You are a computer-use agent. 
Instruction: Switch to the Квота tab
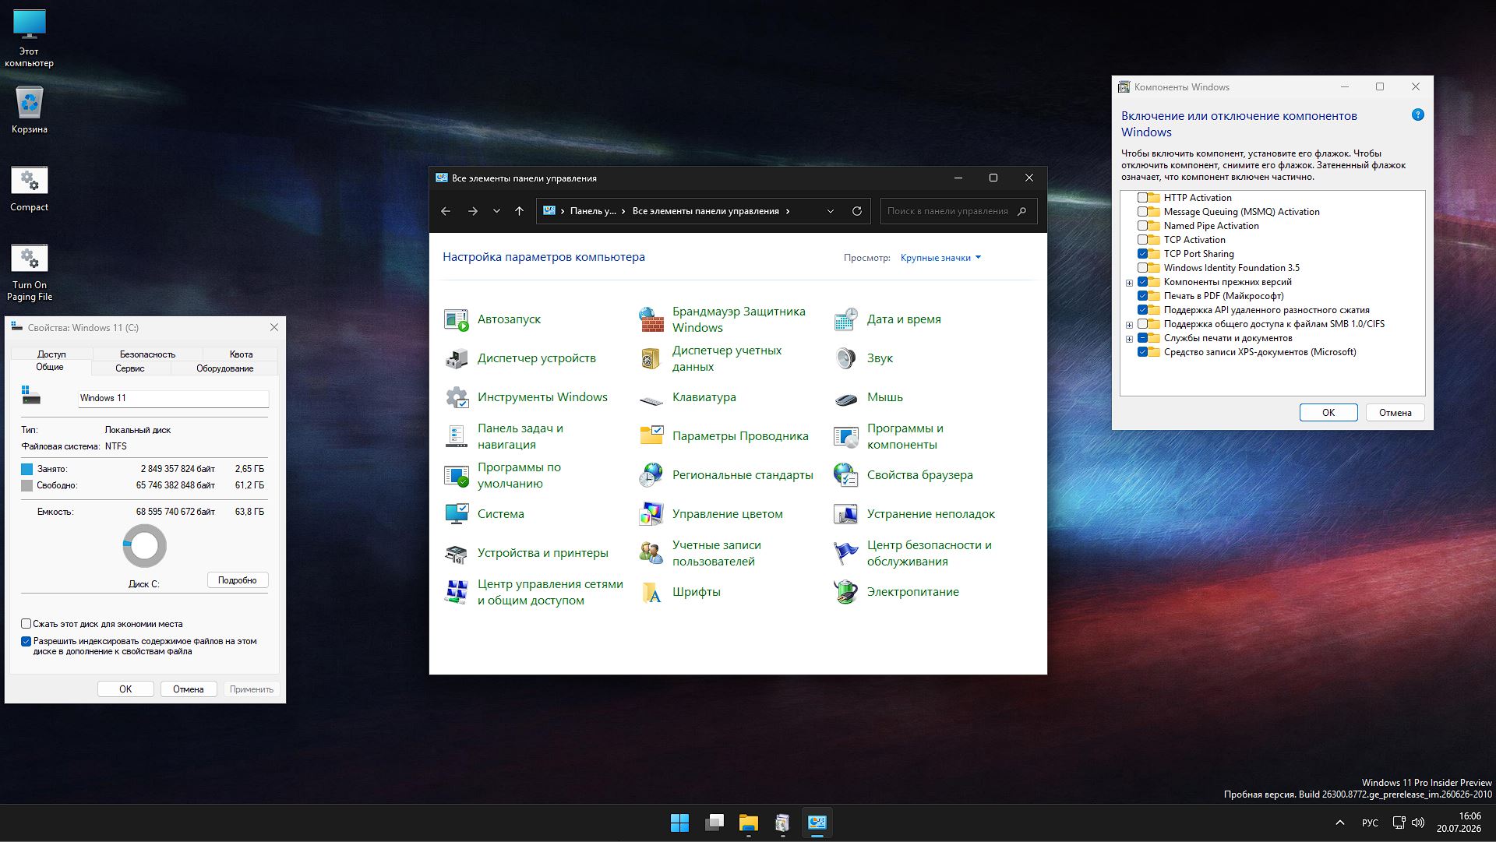(241, 354)
